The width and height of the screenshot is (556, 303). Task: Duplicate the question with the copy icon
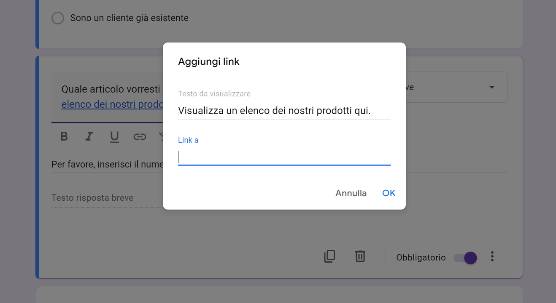coord(329,256)
